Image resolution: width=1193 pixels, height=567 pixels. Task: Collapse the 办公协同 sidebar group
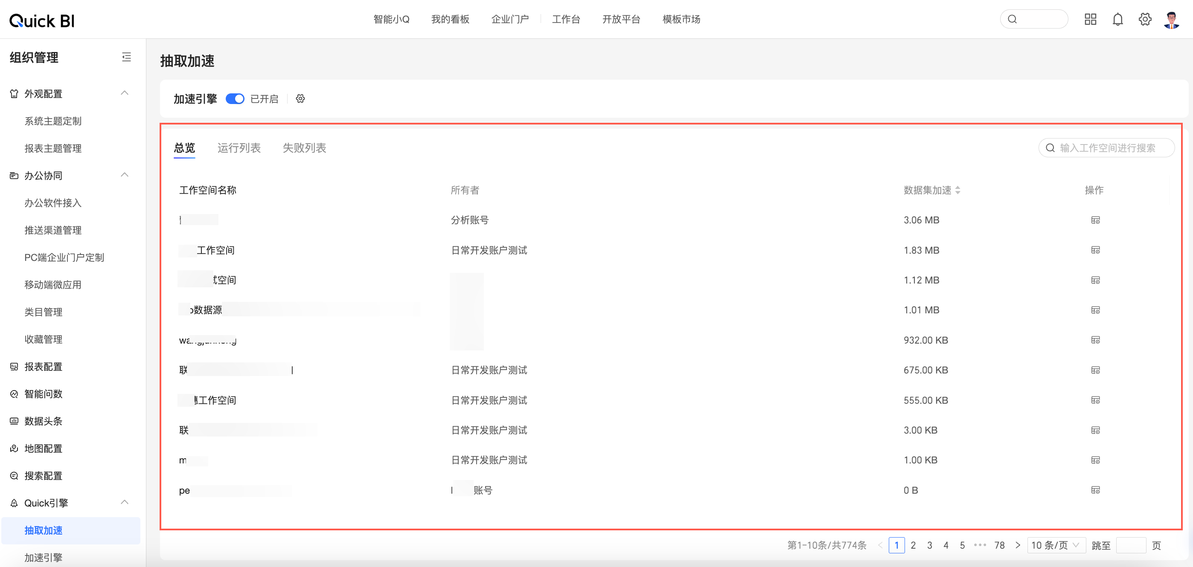point(124,175)
